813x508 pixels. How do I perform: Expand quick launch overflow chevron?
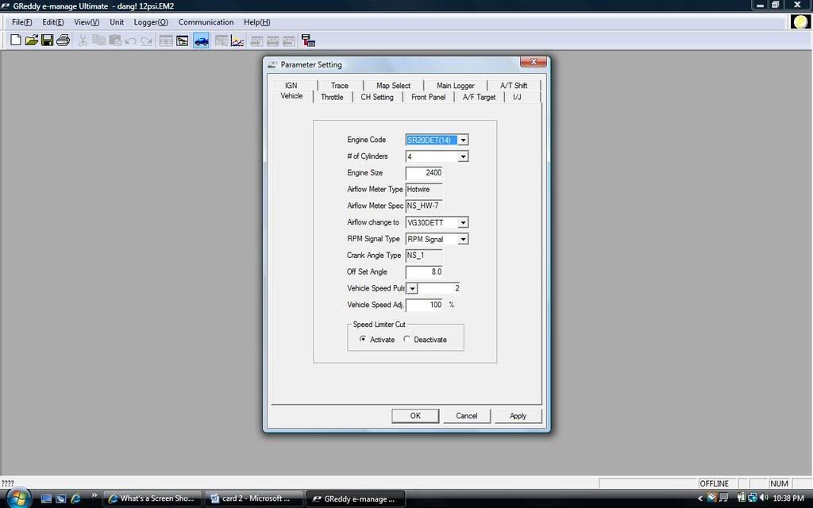(94, 495)
